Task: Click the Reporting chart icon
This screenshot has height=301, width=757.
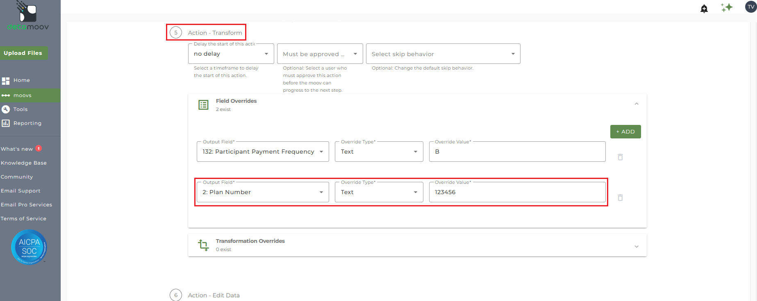Action: [x=6, y=123]
